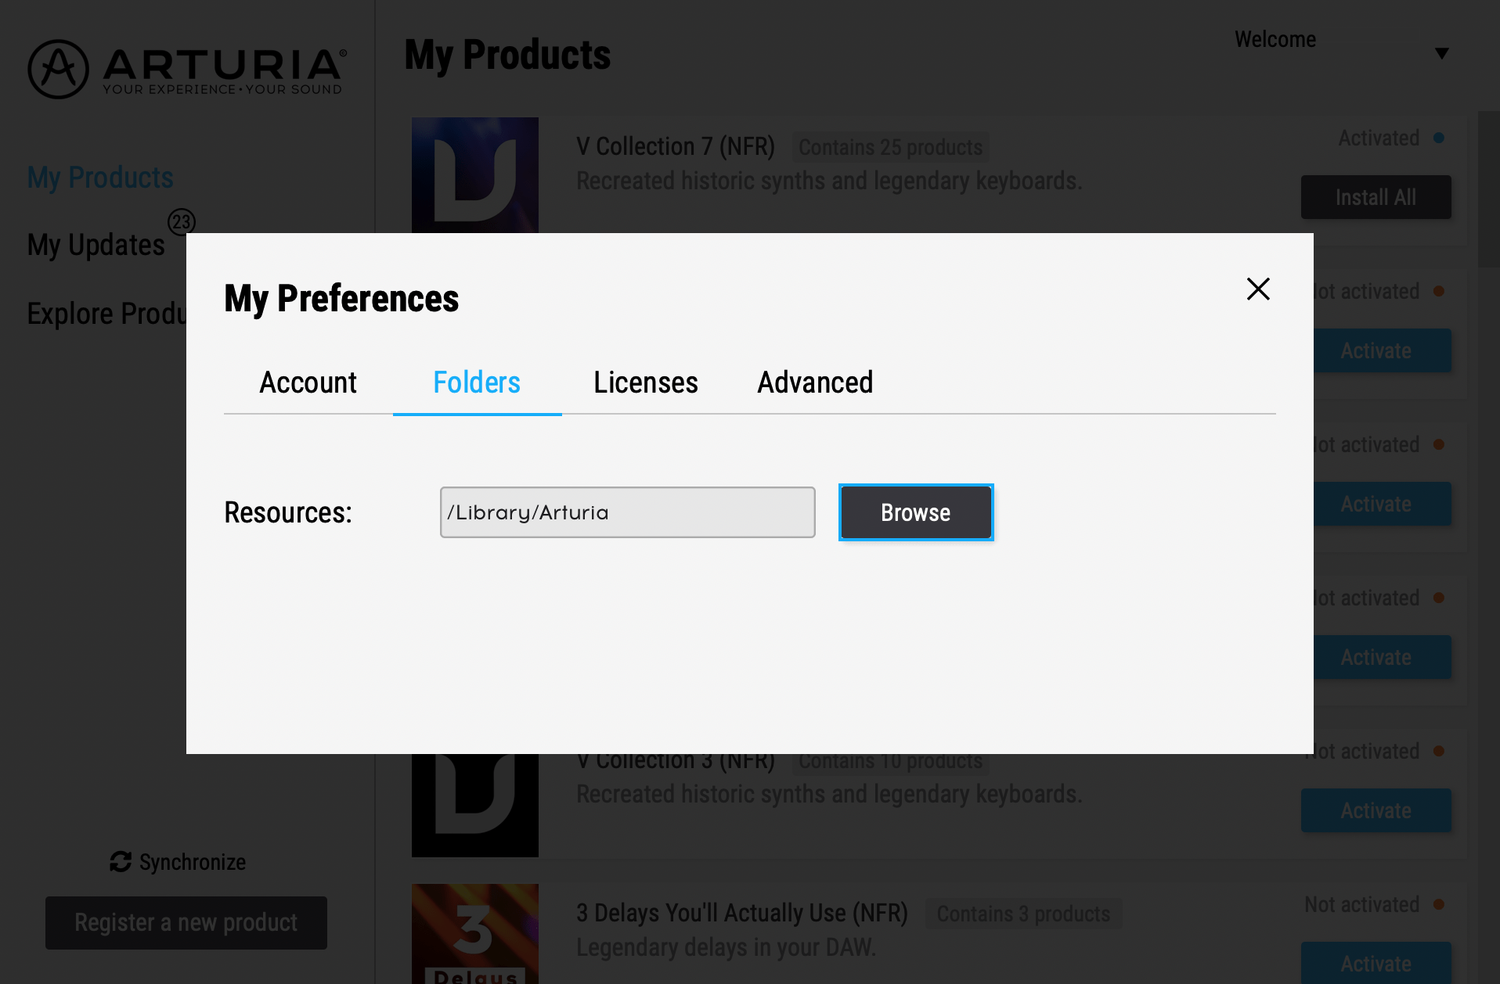
Task: Open the 3 Delays product thumbnail
Action: (x=475, y=934)
